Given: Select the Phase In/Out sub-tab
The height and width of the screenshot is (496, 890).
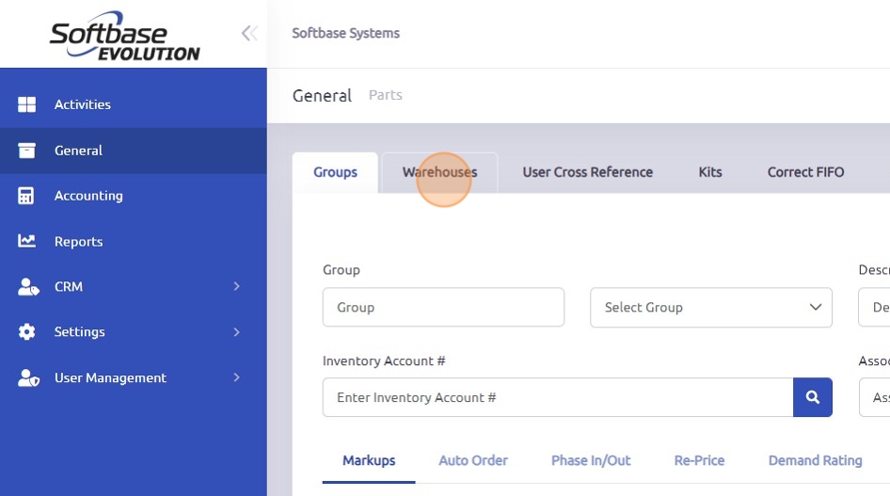Looking at the screenshot, I should [x=591, y=461].
